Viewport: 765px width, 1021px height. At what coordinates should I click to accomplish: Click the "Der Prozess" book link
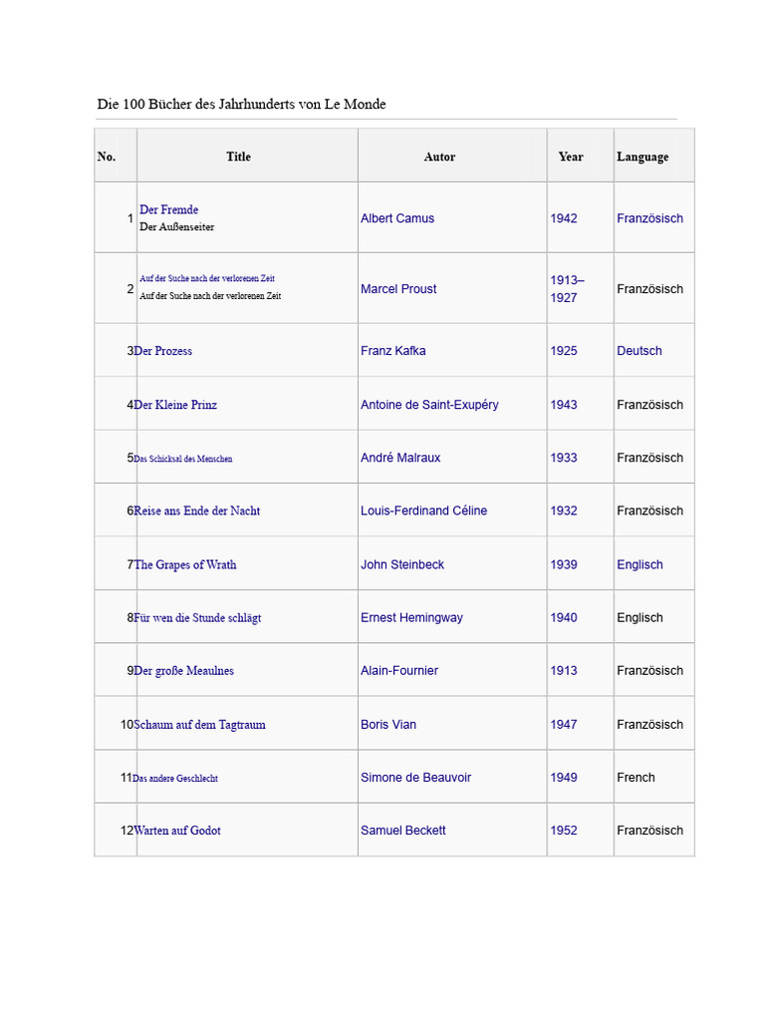coord(164,351)
